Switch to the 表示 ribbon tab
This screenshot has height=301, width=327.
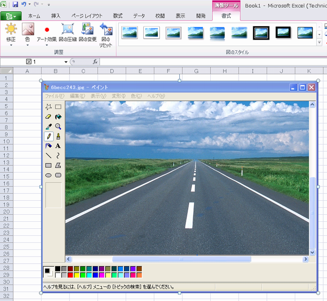[x=180, y=16]
